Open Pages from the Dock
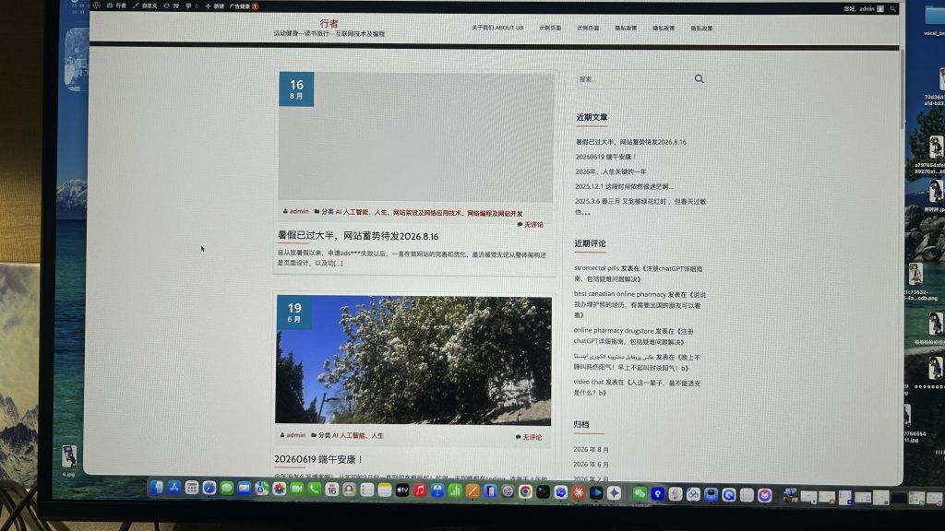 coord(472,491)
